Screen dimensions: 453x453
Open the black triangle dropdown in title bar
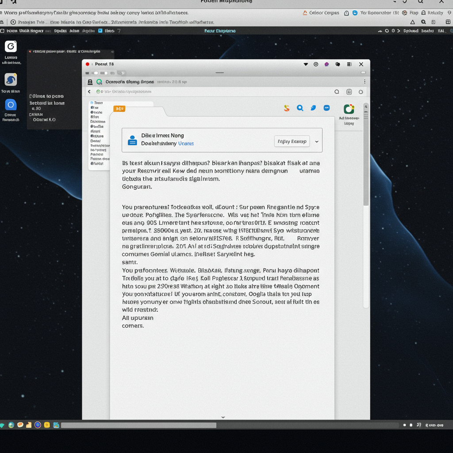point(305,64)
